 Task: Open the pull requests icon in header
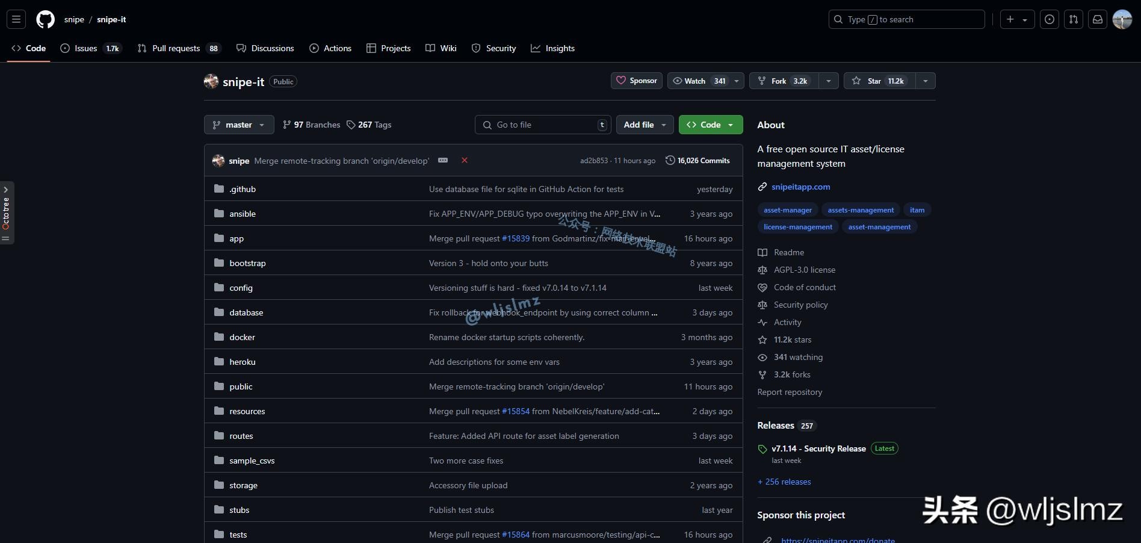(1074, 19)
